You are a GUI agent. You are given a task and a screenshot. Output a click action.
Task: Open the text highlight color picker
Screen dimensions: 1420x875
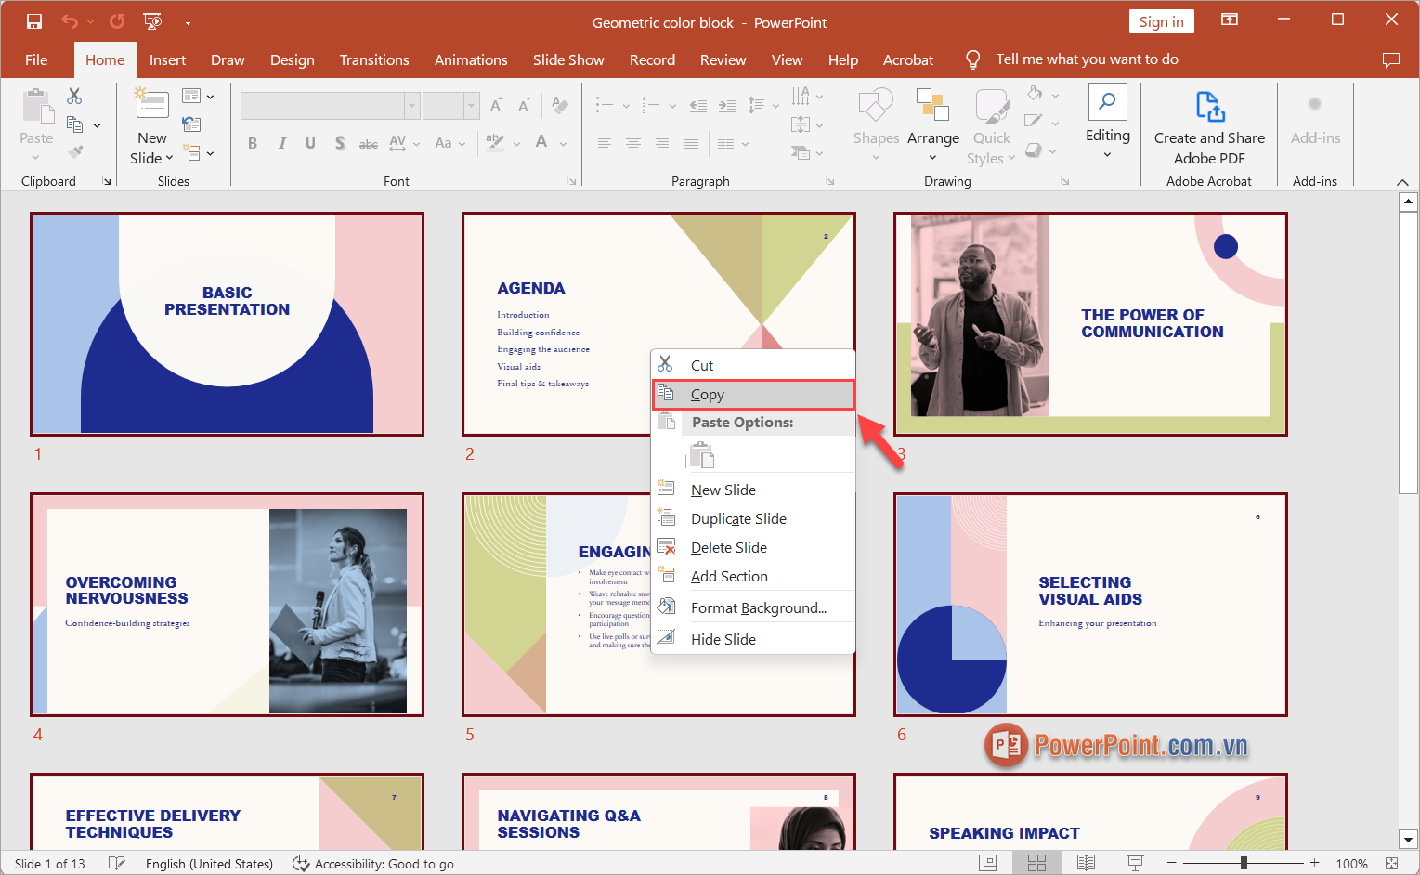pos(502,143)
